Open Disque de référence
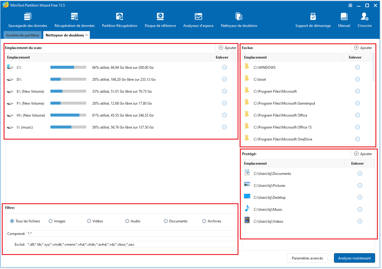This screenshot has width=382, height=269. pos(160,19)
